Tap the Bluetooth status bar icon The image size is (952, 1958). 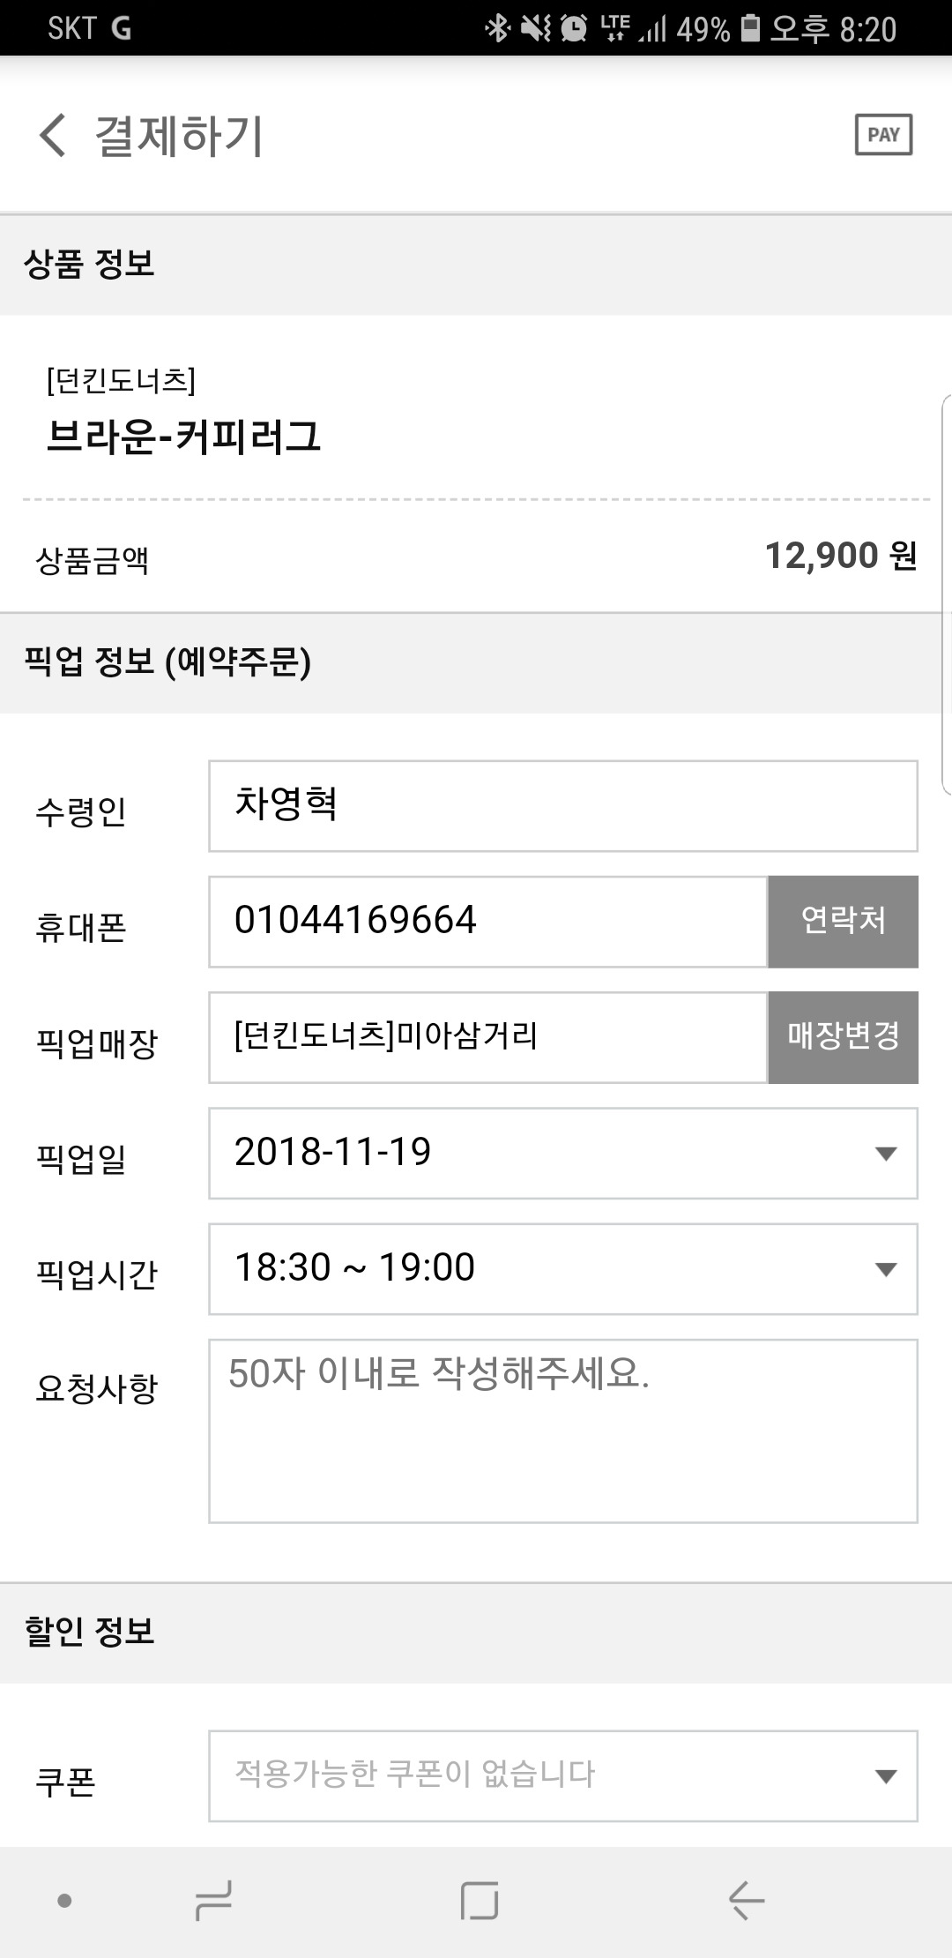[x=497, y=28]
